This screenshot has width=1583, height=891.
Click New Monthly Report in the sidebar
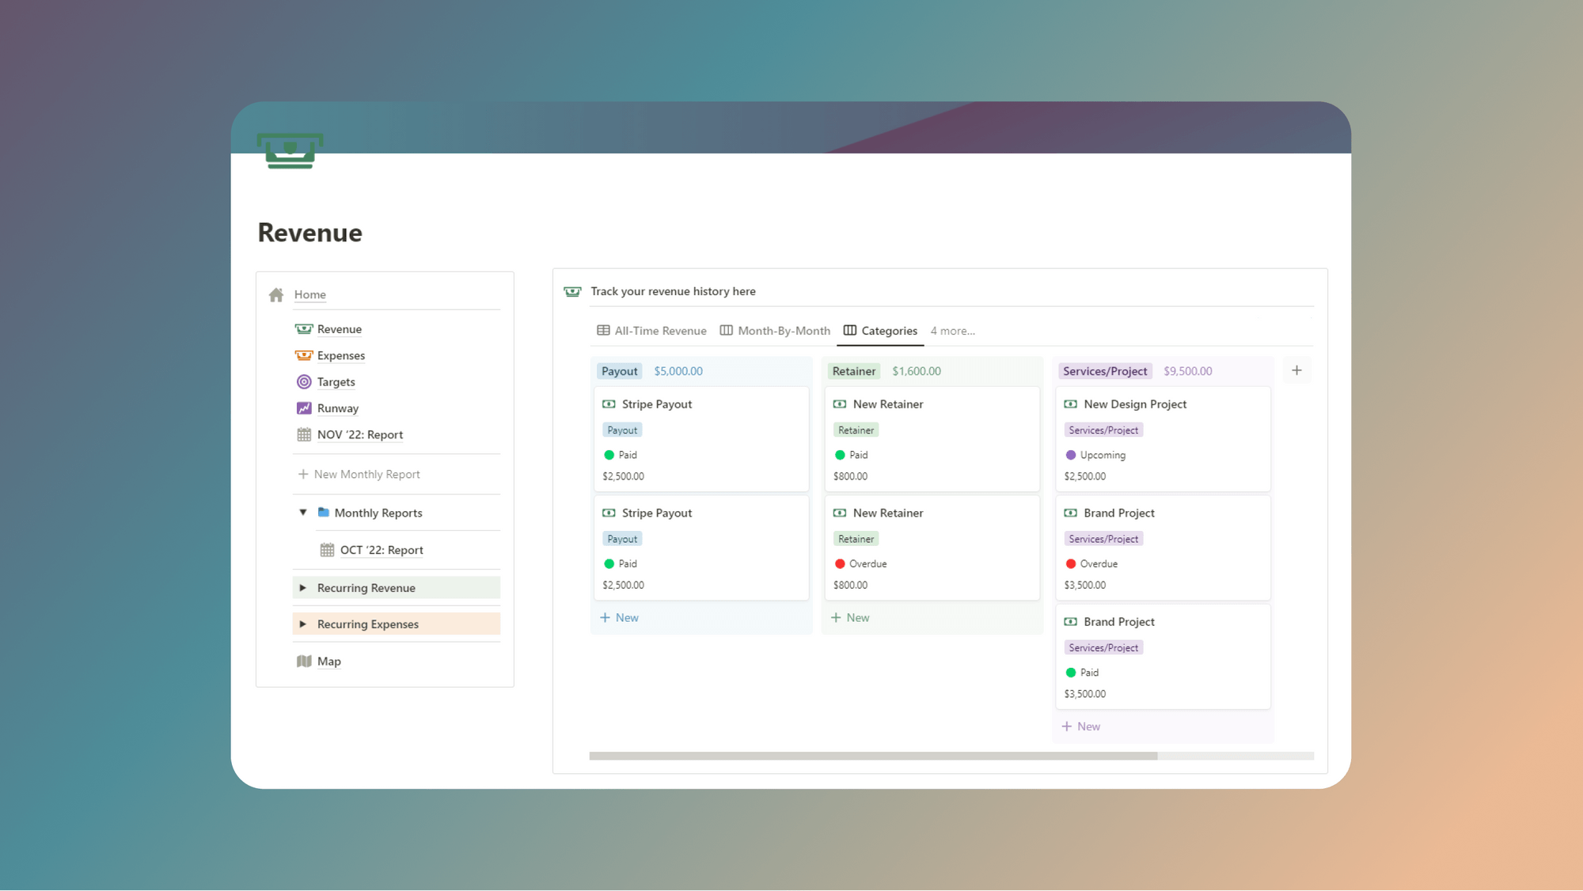click(366, 473)
